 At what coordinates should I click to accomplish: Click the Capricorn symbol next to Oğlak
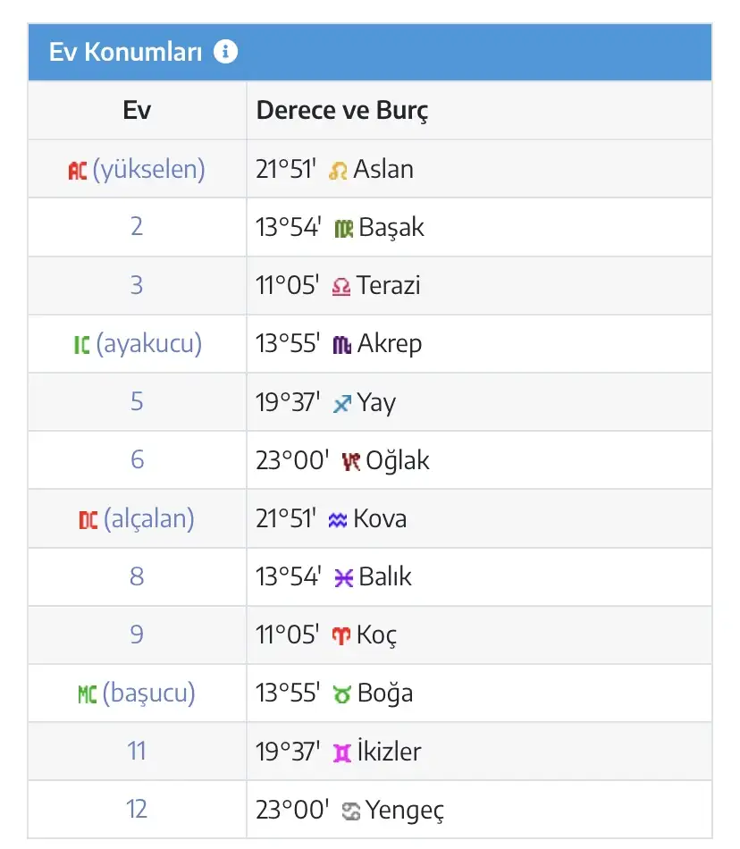point(350,462)
